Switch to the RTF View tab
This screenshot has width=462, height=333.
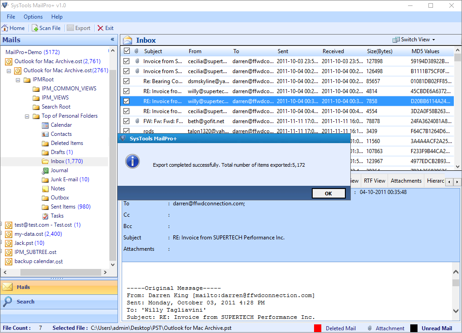pyautogui.click(x=374, y=181)
